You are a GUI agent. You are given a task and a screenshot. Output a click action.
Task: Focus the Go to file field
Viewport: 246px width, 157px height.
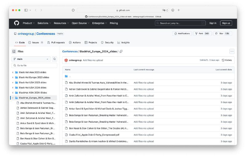[x=34, y=65]
